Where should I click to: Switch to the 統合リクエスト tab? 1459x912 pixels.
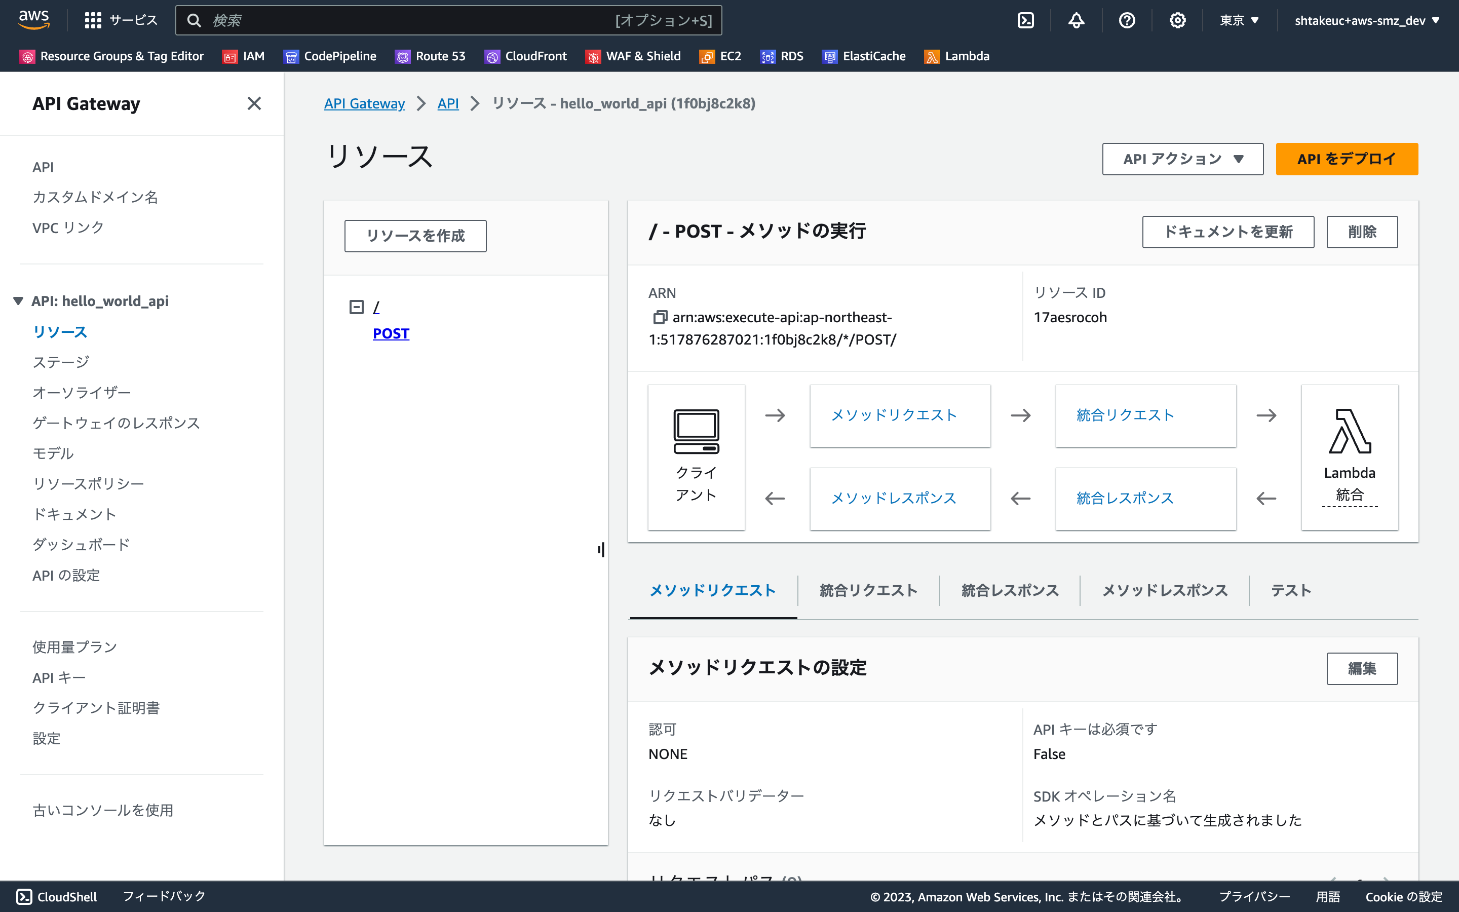pyautogui.click(x=868, y=590)
